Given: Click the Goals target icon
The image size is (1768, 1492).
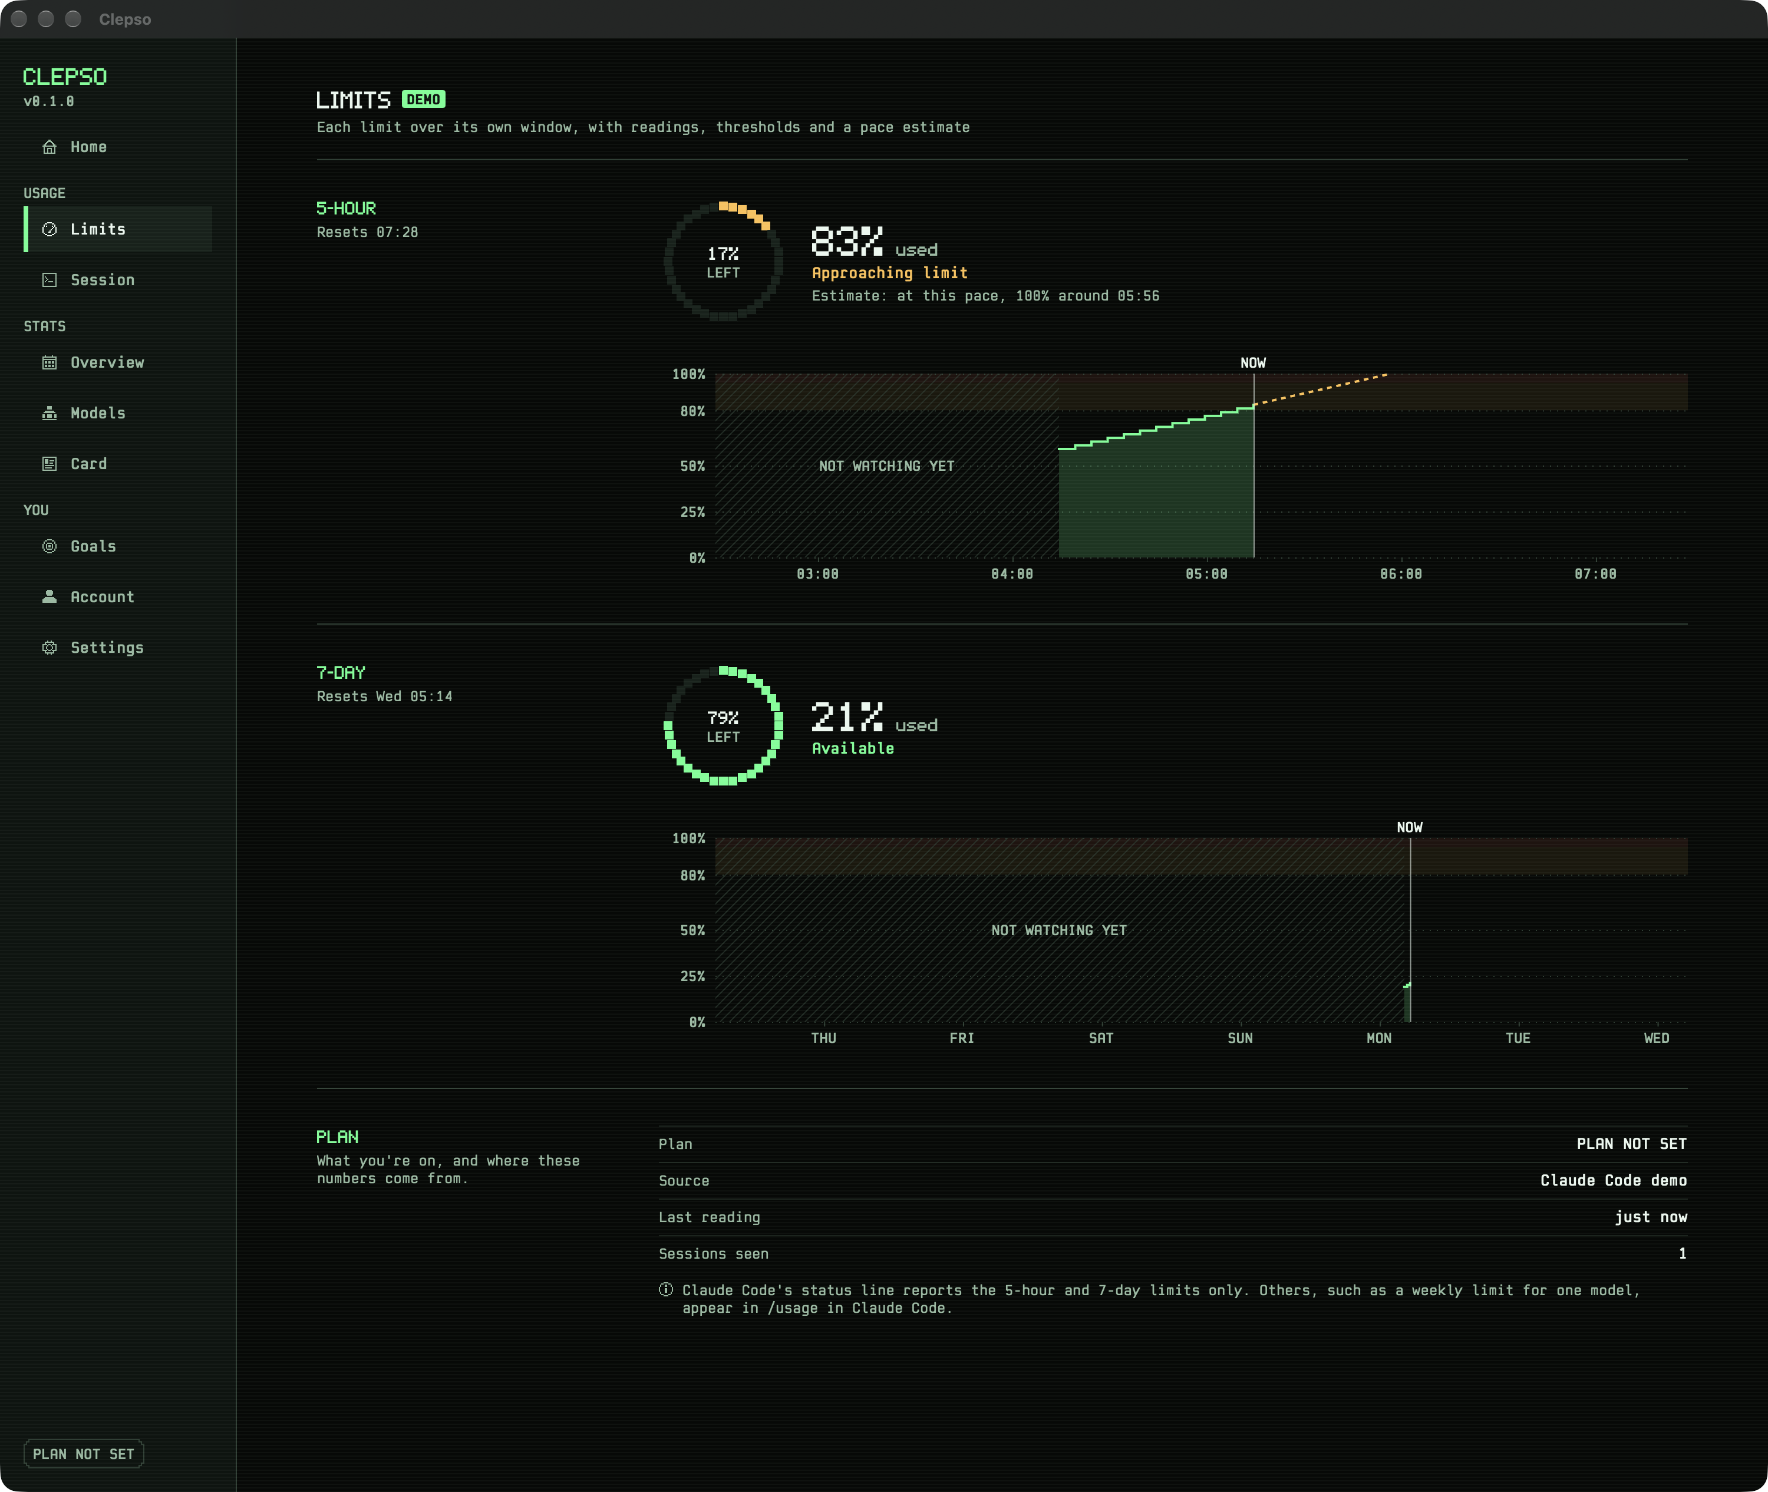Looking at the screenshot, I should click(x=50, y=546).
